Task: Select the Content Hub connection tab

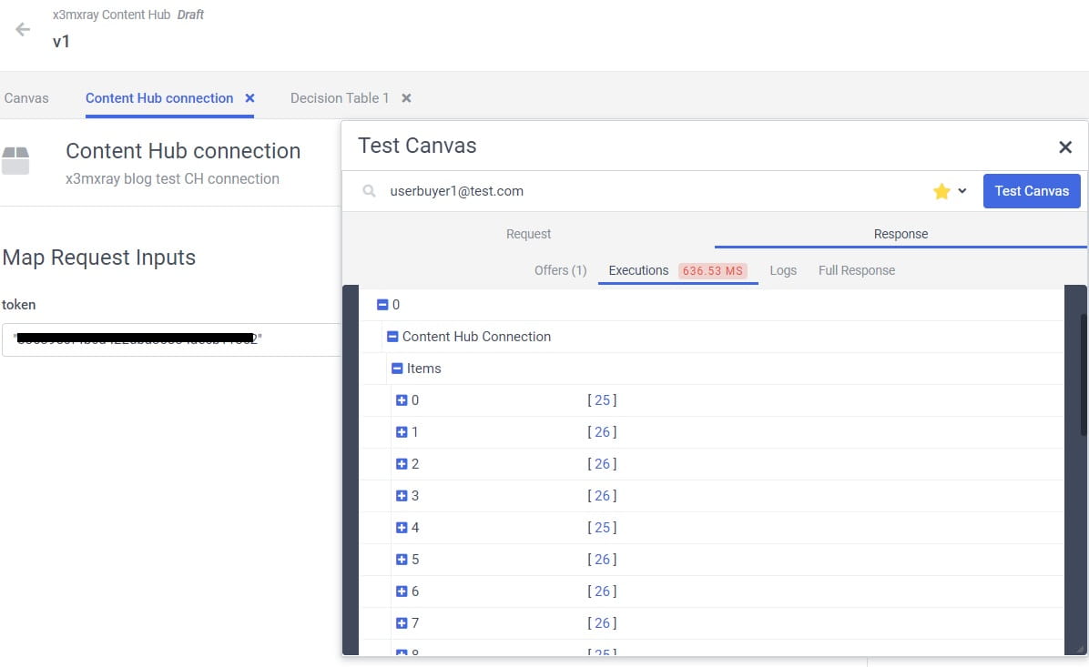Action: (x=159, y=98)
